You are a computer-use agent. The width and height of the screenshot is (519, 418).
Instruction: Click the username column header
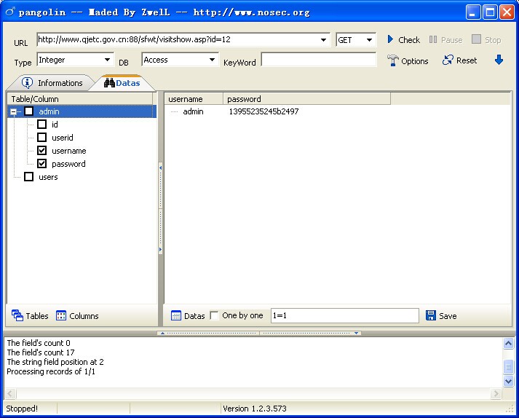tap(194, 99)
